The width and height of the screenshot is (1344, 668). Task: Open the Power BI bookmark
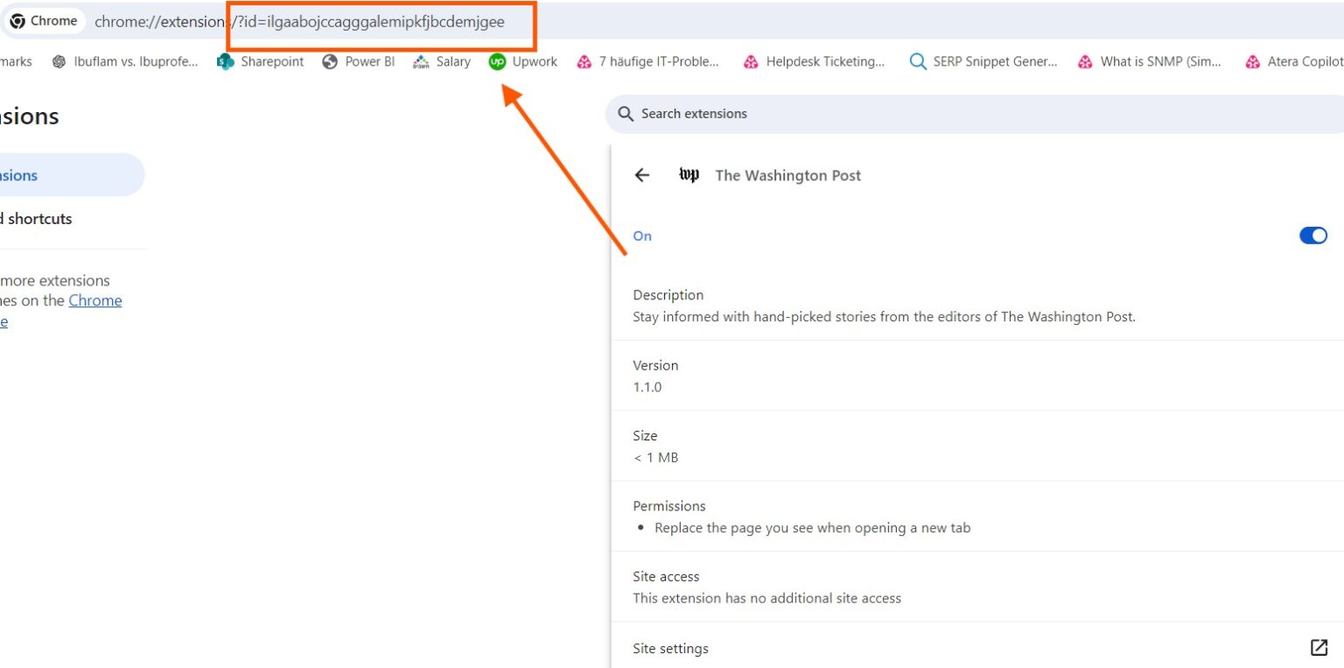[358, 61]
